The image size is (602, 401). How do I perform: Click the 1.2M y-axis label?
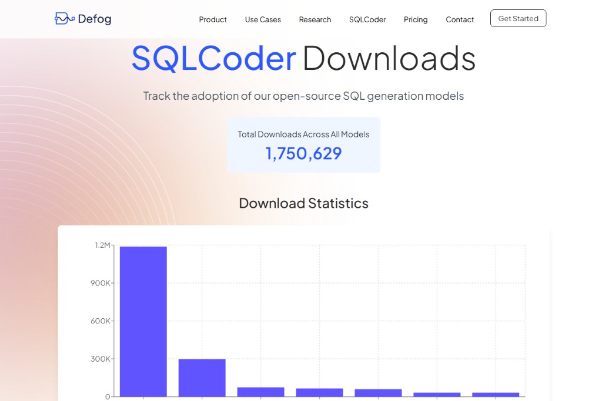click(x=102, y=245)
